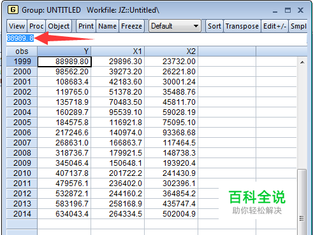Image resolution: width=313 pixels, height=235 pixels.
Task: Click X2 cell 35488.76
Action: [x=171, y=92]
